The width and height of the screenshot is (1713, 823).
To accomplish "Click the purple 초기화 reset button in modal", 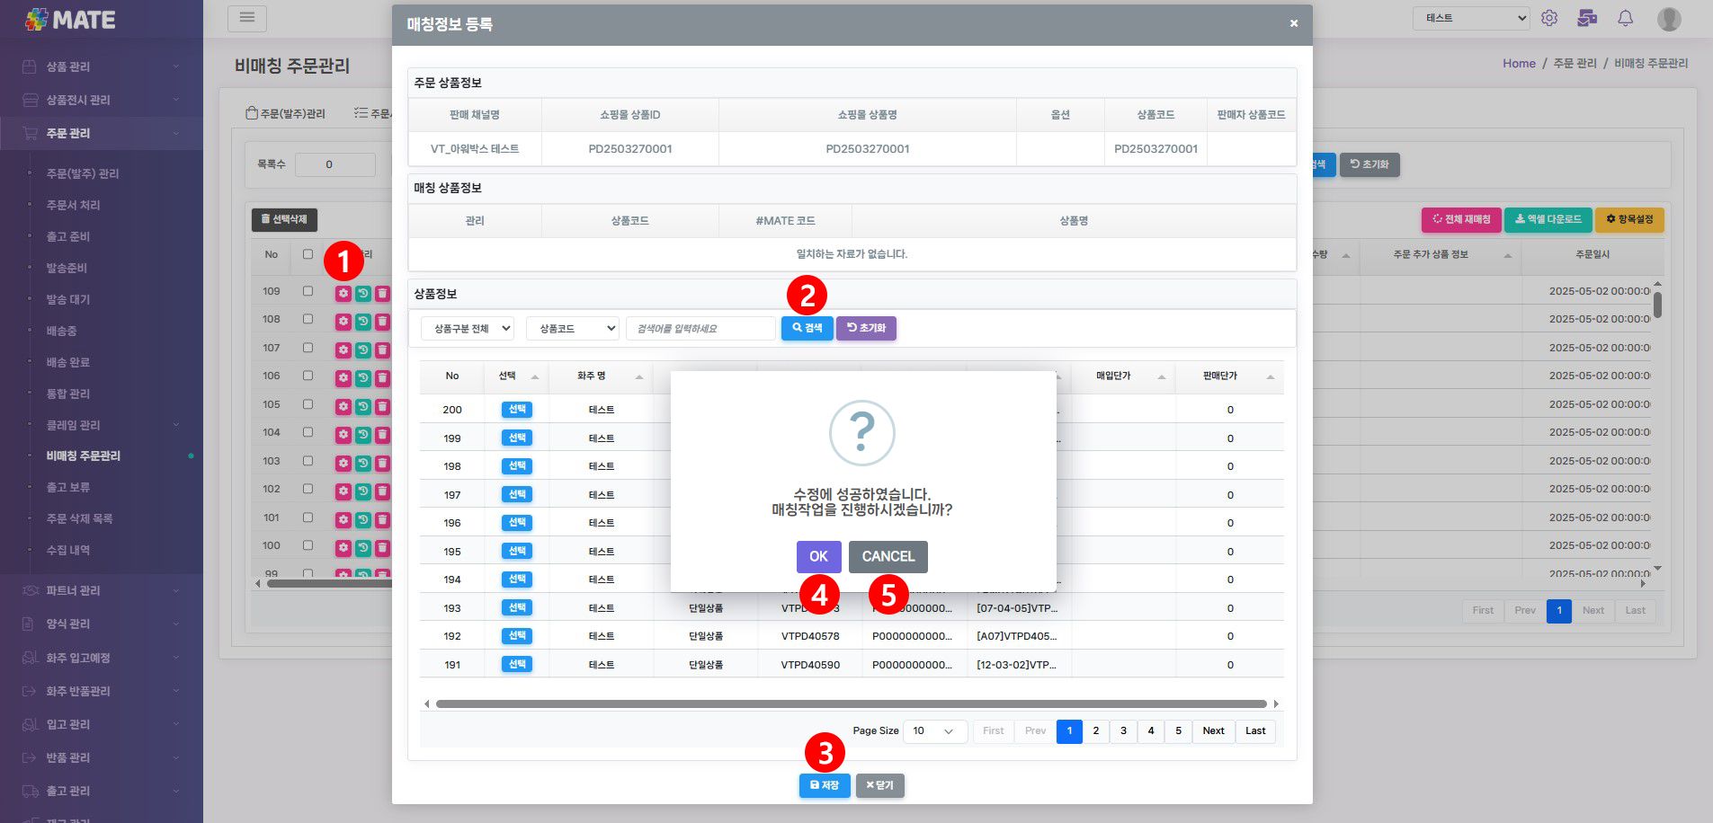I will pos(866,328).
